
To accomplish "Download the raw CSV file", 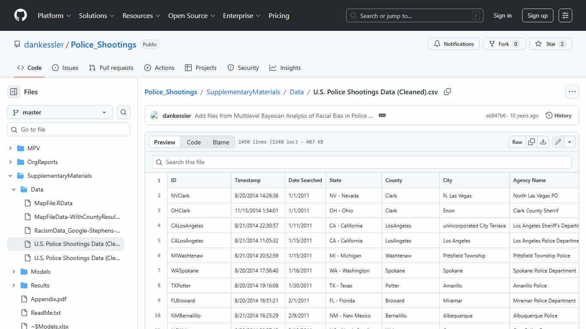I will click(x=543, y=142).
